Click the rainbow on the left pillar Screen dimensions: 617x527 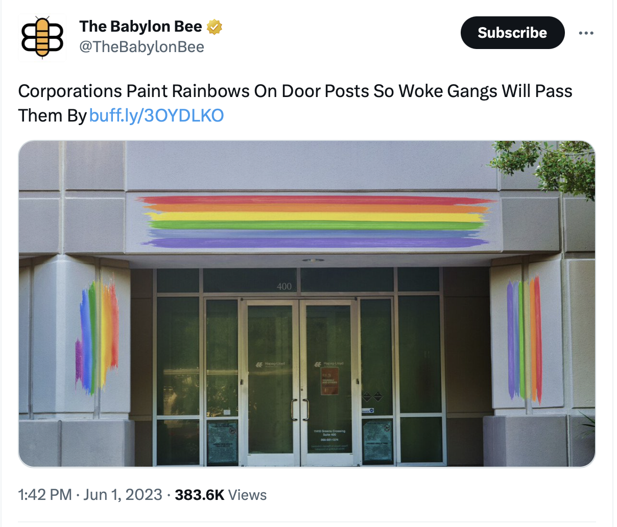coord(97,337)
